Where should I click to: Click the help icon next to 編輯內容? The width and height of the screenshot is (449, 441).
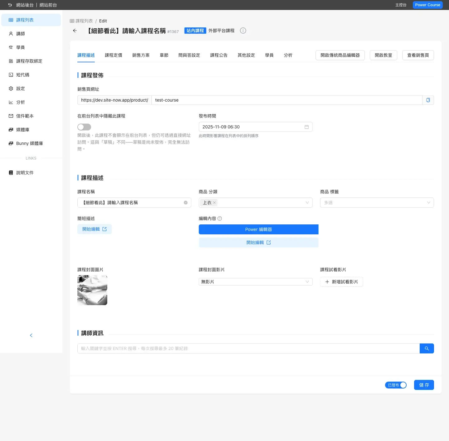[x=220, y=218]
